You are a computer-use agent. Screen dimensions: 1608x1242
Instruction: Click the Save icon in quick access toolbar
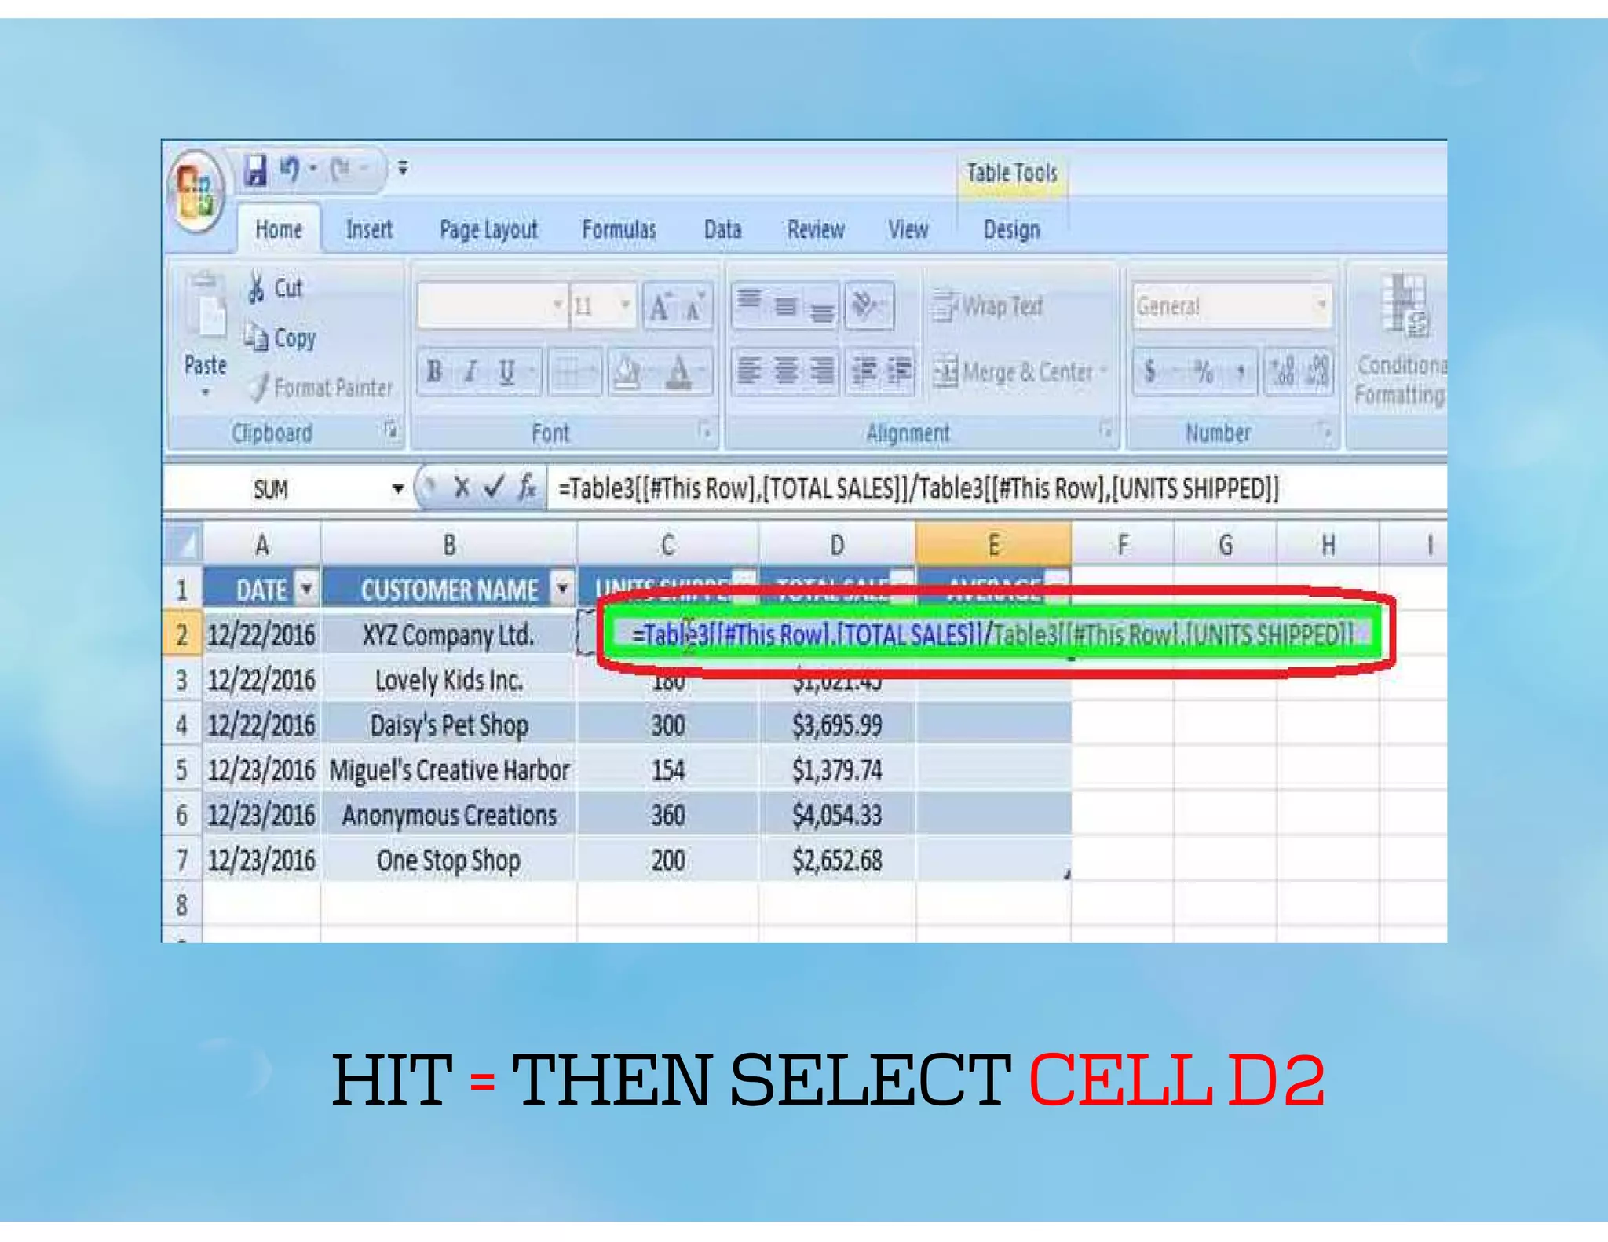tap(254, 170)
